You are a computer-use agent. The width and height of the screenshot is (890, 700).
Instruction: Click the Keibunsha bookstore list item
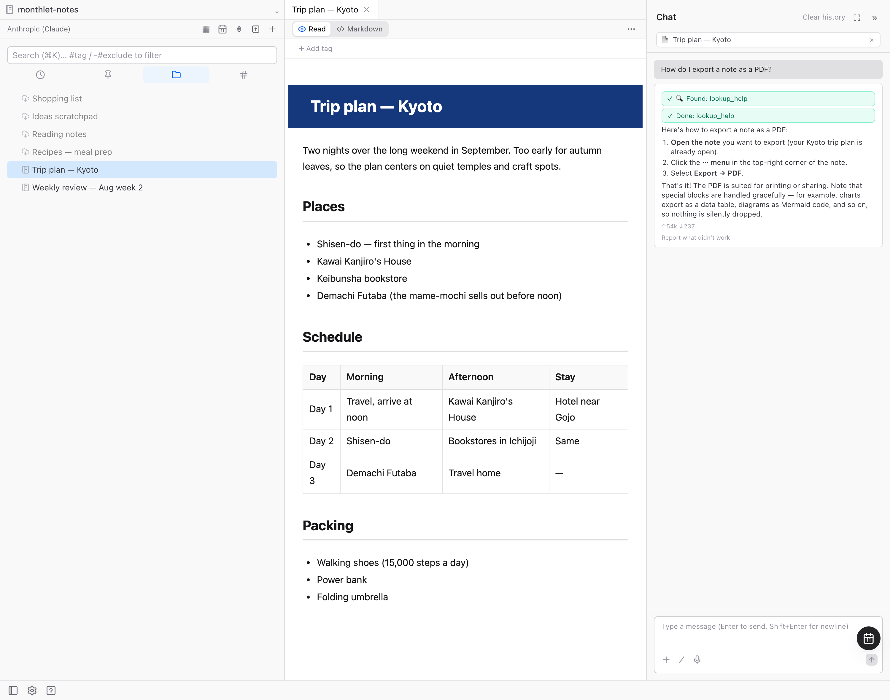click(x=362, y=279)
